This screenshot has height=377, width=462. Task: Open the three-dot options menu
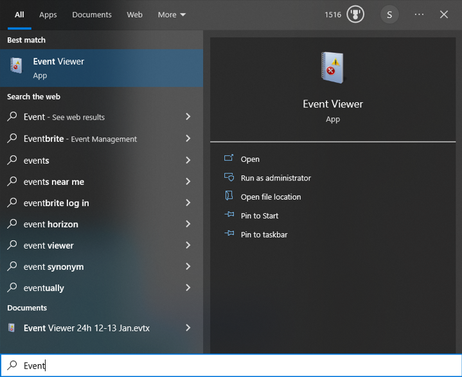[x=419, y=15]
